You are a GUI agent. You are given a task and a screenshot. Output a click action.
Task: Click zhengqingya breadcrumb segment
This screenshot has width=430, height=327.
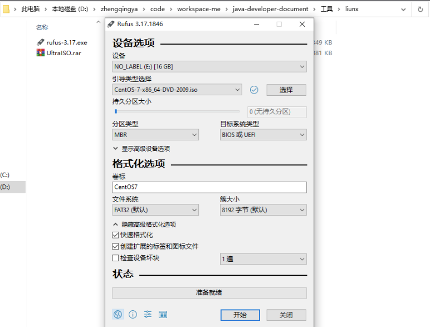coord(119,9)
